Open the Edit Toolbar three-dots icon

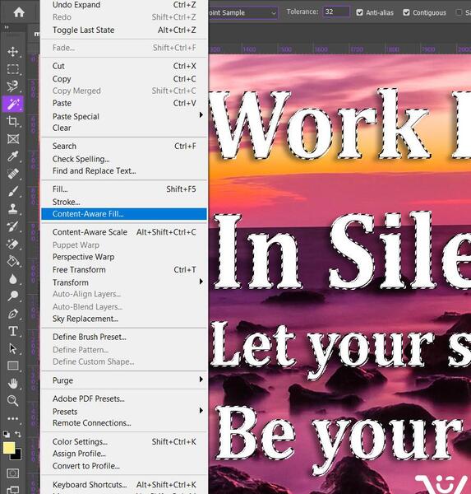[13, 419]
